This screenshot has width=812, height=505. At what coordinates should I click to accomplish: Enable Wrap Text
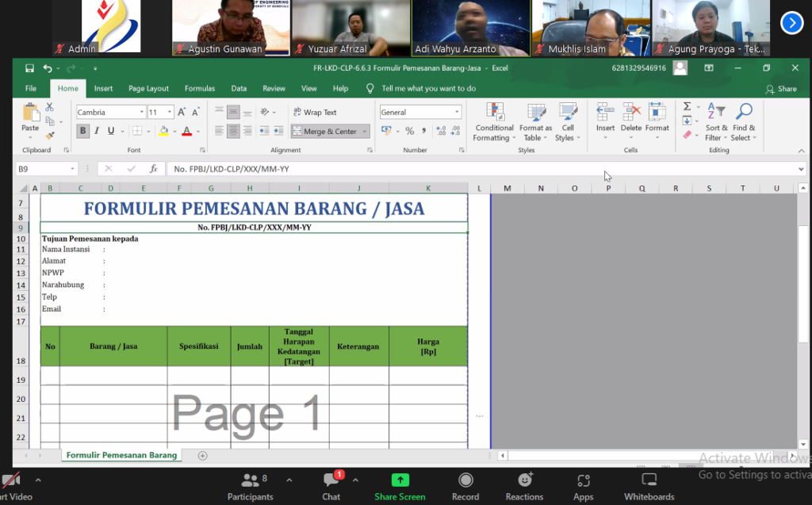pyautogui.click(x=315, y=112)
